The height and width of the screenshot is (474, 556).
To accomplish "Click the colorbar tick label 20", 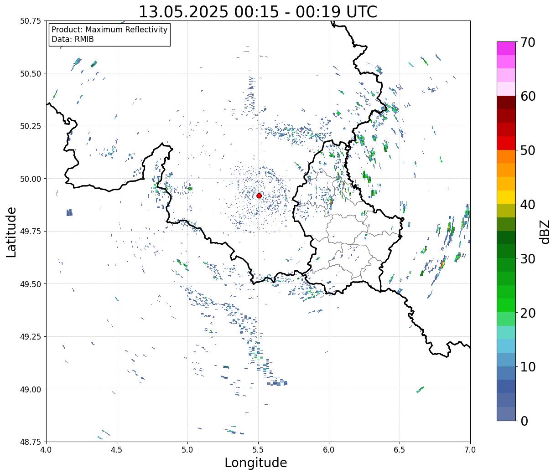I will (x=528, y=313).
